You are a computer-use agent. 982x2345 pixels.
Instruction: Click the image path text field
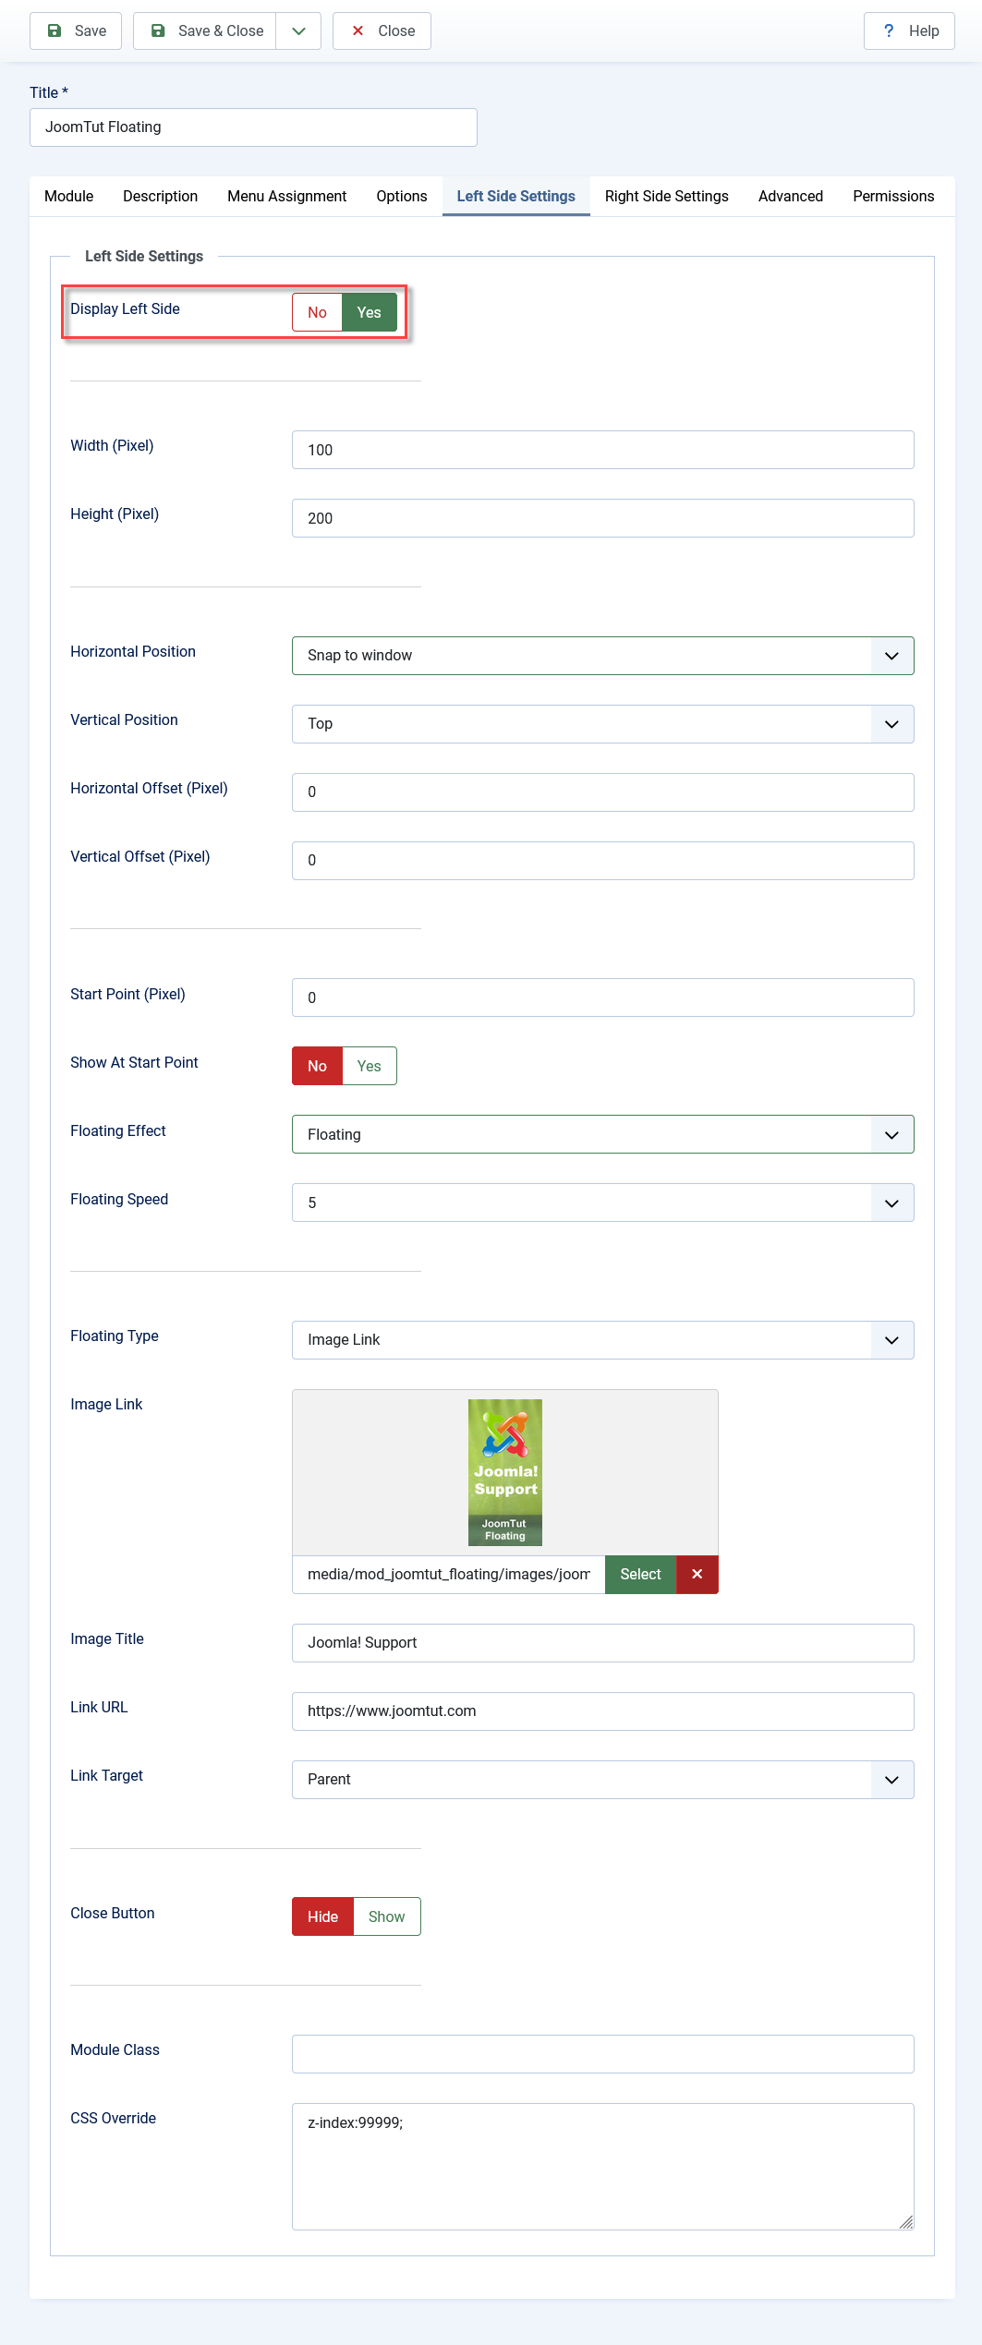click(x=449, y=1575)
